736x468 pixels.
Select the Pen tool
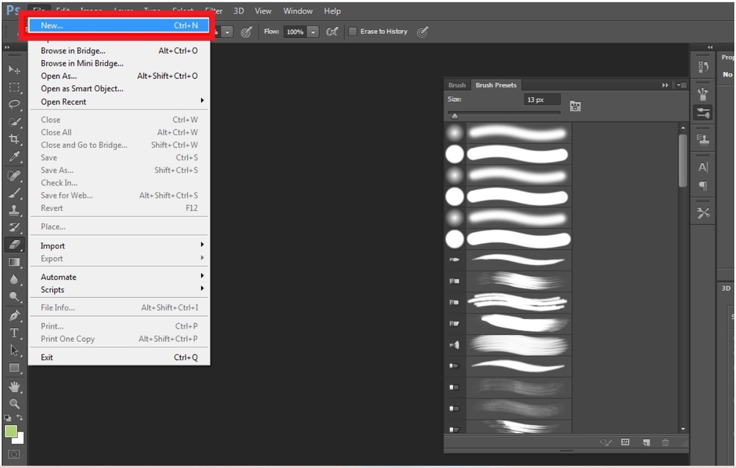tap(15, 316)
